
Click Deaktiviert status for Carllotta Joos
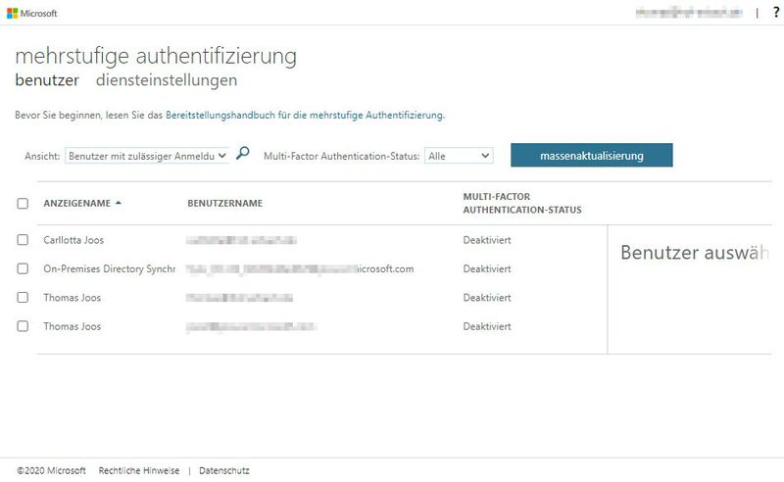[487, 240]
